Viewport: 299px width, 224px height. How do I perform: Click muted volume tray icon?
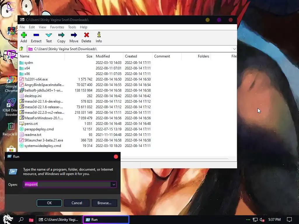click(262, 220)
